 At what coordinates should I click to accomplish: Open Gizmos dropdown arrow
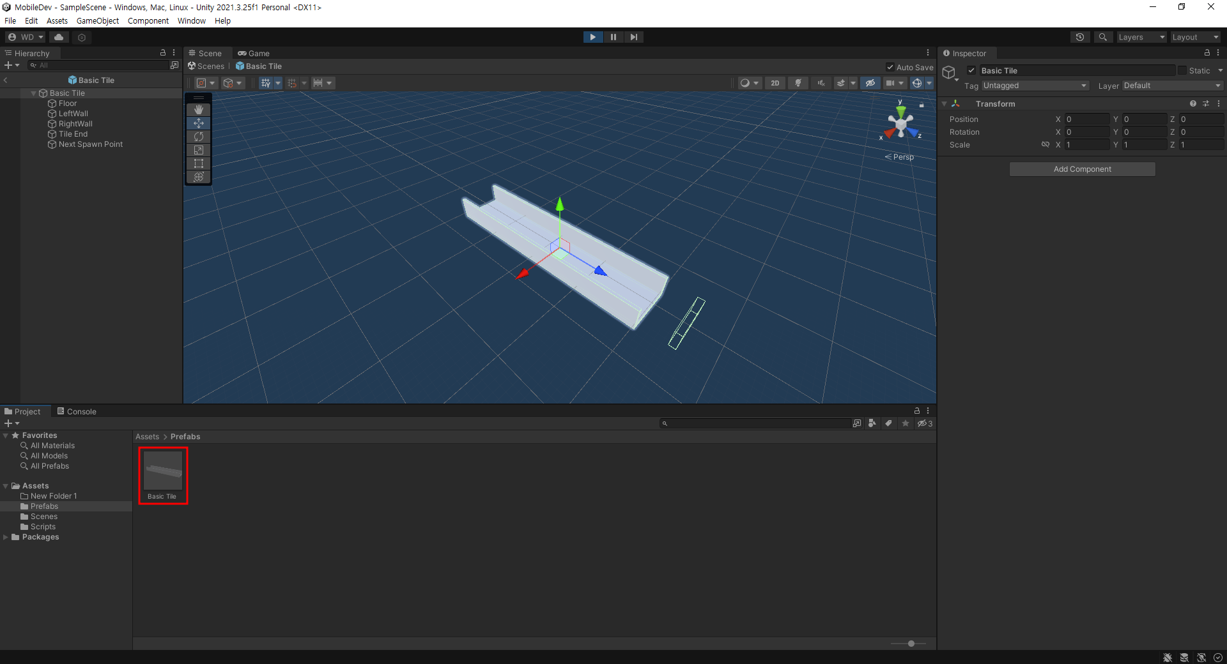929,83
